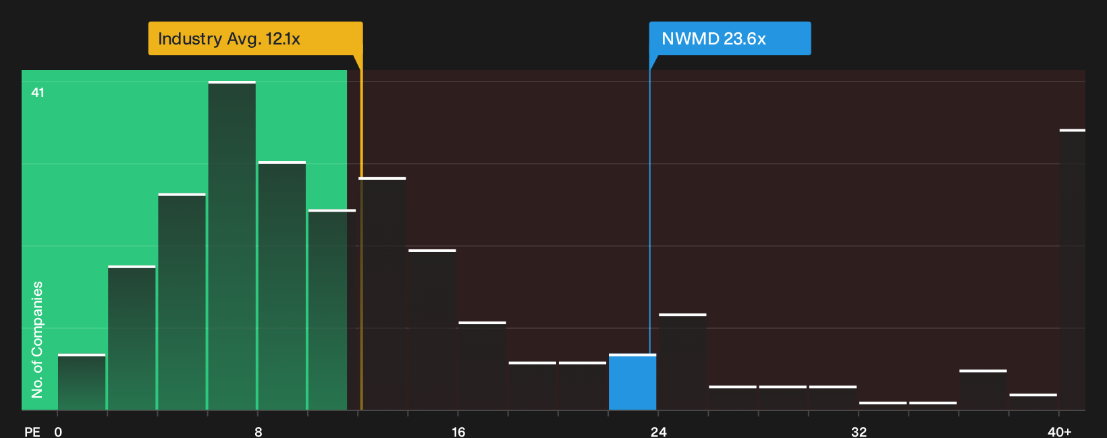Click the first histogram bar at PE 0
Image resolution: width=1107 pixels, height=438 pixels.
[82, 382]
